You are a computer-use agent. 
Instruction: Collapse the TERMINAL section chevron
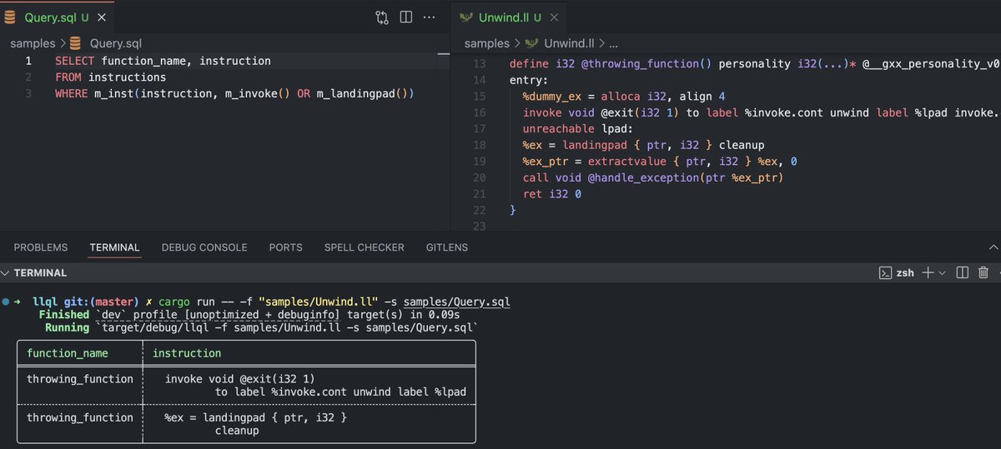point(6,272)
